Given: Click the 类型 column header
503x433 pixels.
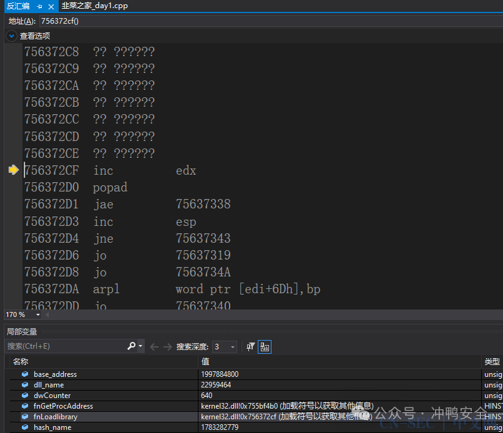Looking at the screenshot, I should click(492, 362).
